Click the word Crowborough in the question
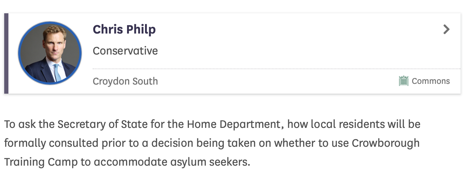 click(385, 143)
